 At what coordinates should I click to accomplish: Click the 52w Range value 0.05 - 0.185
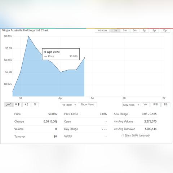coord(149,114)
